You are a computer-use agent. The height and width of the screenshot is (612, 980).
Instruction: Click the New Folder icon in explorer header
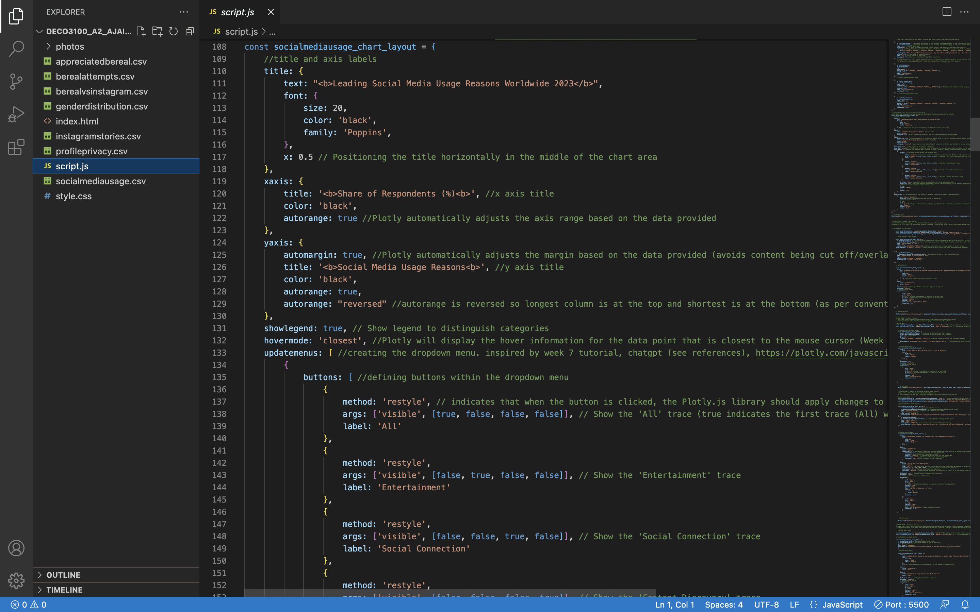[157, 31]
